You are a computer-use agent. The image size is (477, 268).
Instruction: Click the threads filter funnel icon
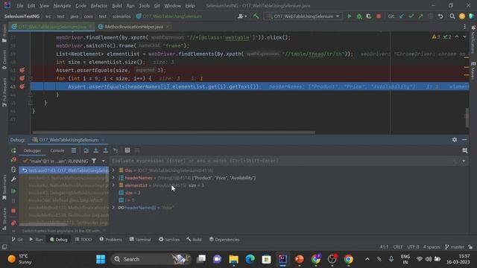pyautogui.click(x=94, y=161)
